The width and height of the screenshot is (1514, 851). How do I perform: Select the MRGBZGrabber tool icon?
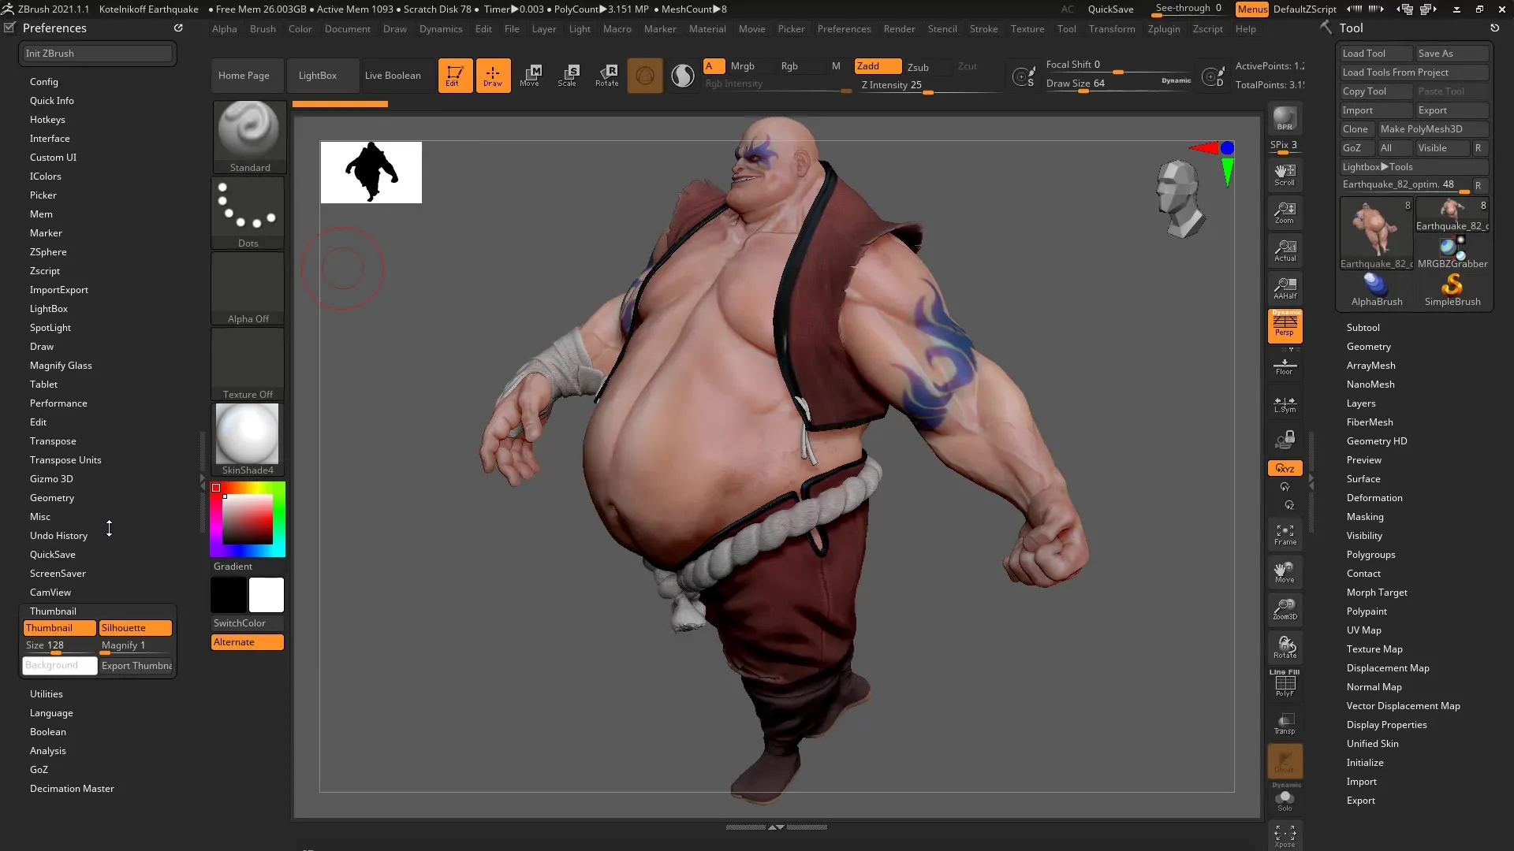(x=1452, y=252)
